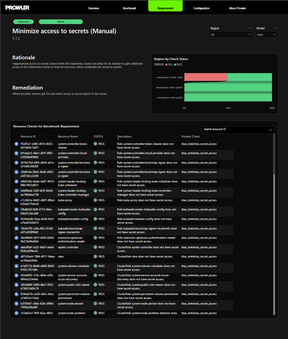Image resolution: width=288 pixels, height=339 pixels.
Task: Switch to the Benchmark tab
Action: [130, 8]
